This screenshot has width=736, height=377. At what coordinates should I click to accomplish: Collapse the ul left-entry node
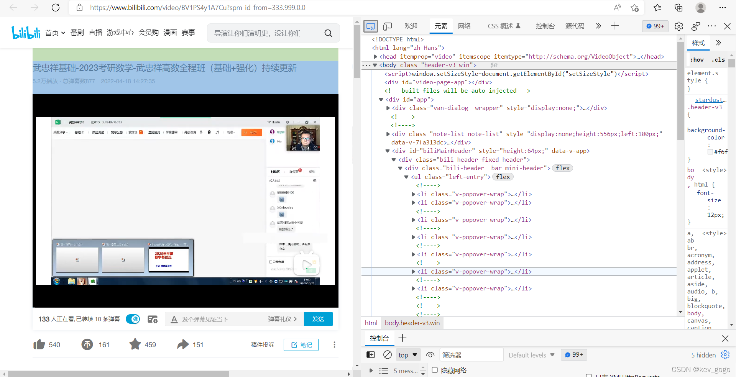click(x=406, y=177)
